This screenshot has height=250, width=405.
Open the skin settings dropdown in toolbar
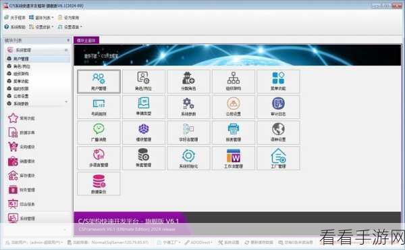[x=41, y=27]
